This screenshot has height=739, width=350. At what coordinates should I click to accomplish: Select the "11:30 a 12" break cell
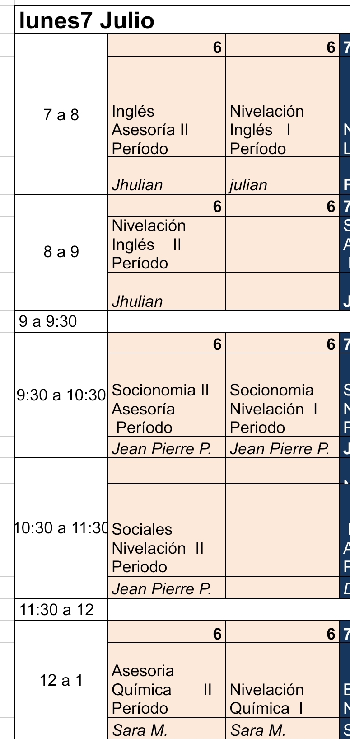tap(61, 610)
